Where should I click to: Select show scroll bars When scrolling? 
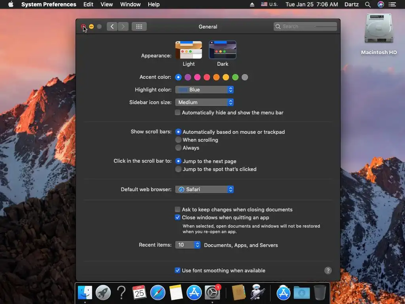click(x=178, y=140)
